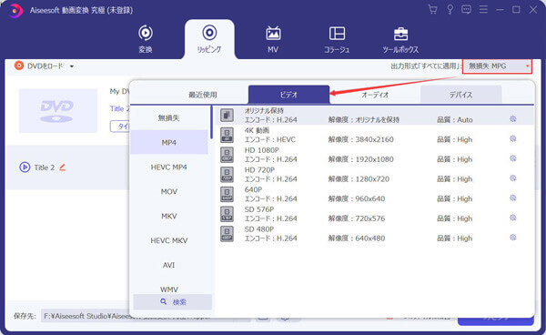The width and height of the screenshot is (546, 335).
Task: Click the HD 720P preset icon
Action: pyautogui.click(x=227, y=175)
